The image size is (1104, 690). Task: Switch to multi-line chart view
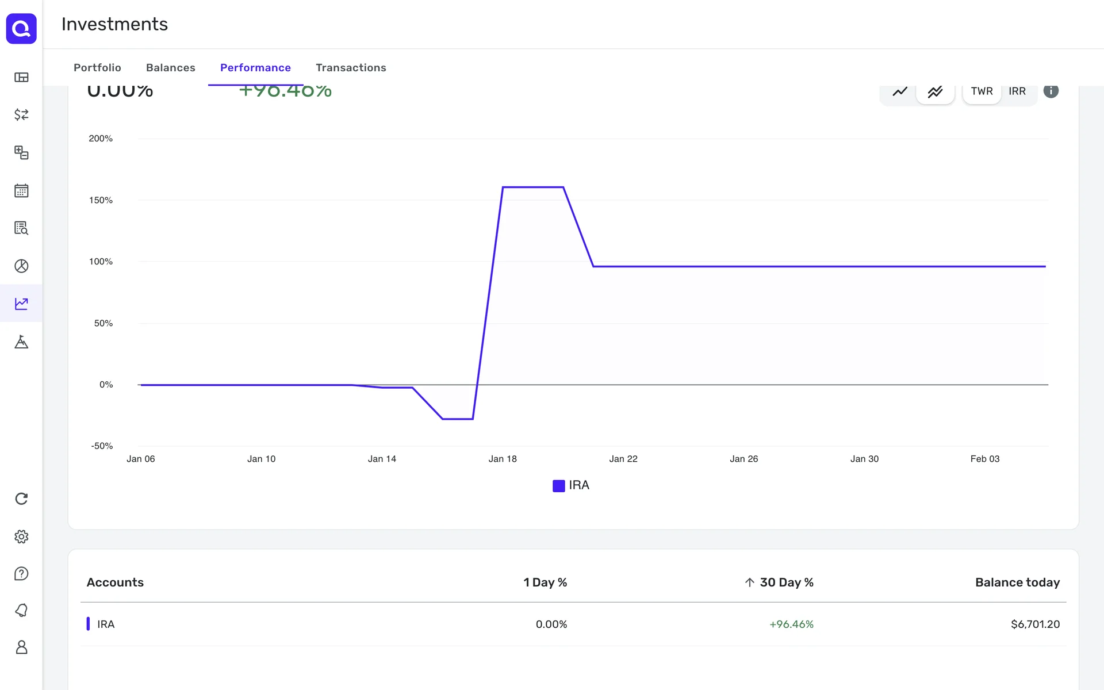coord(935,91)
